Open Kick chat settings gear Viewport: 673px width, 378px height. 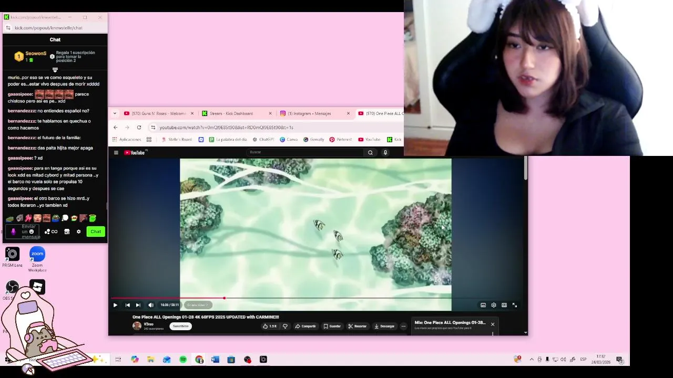point(79,232)
